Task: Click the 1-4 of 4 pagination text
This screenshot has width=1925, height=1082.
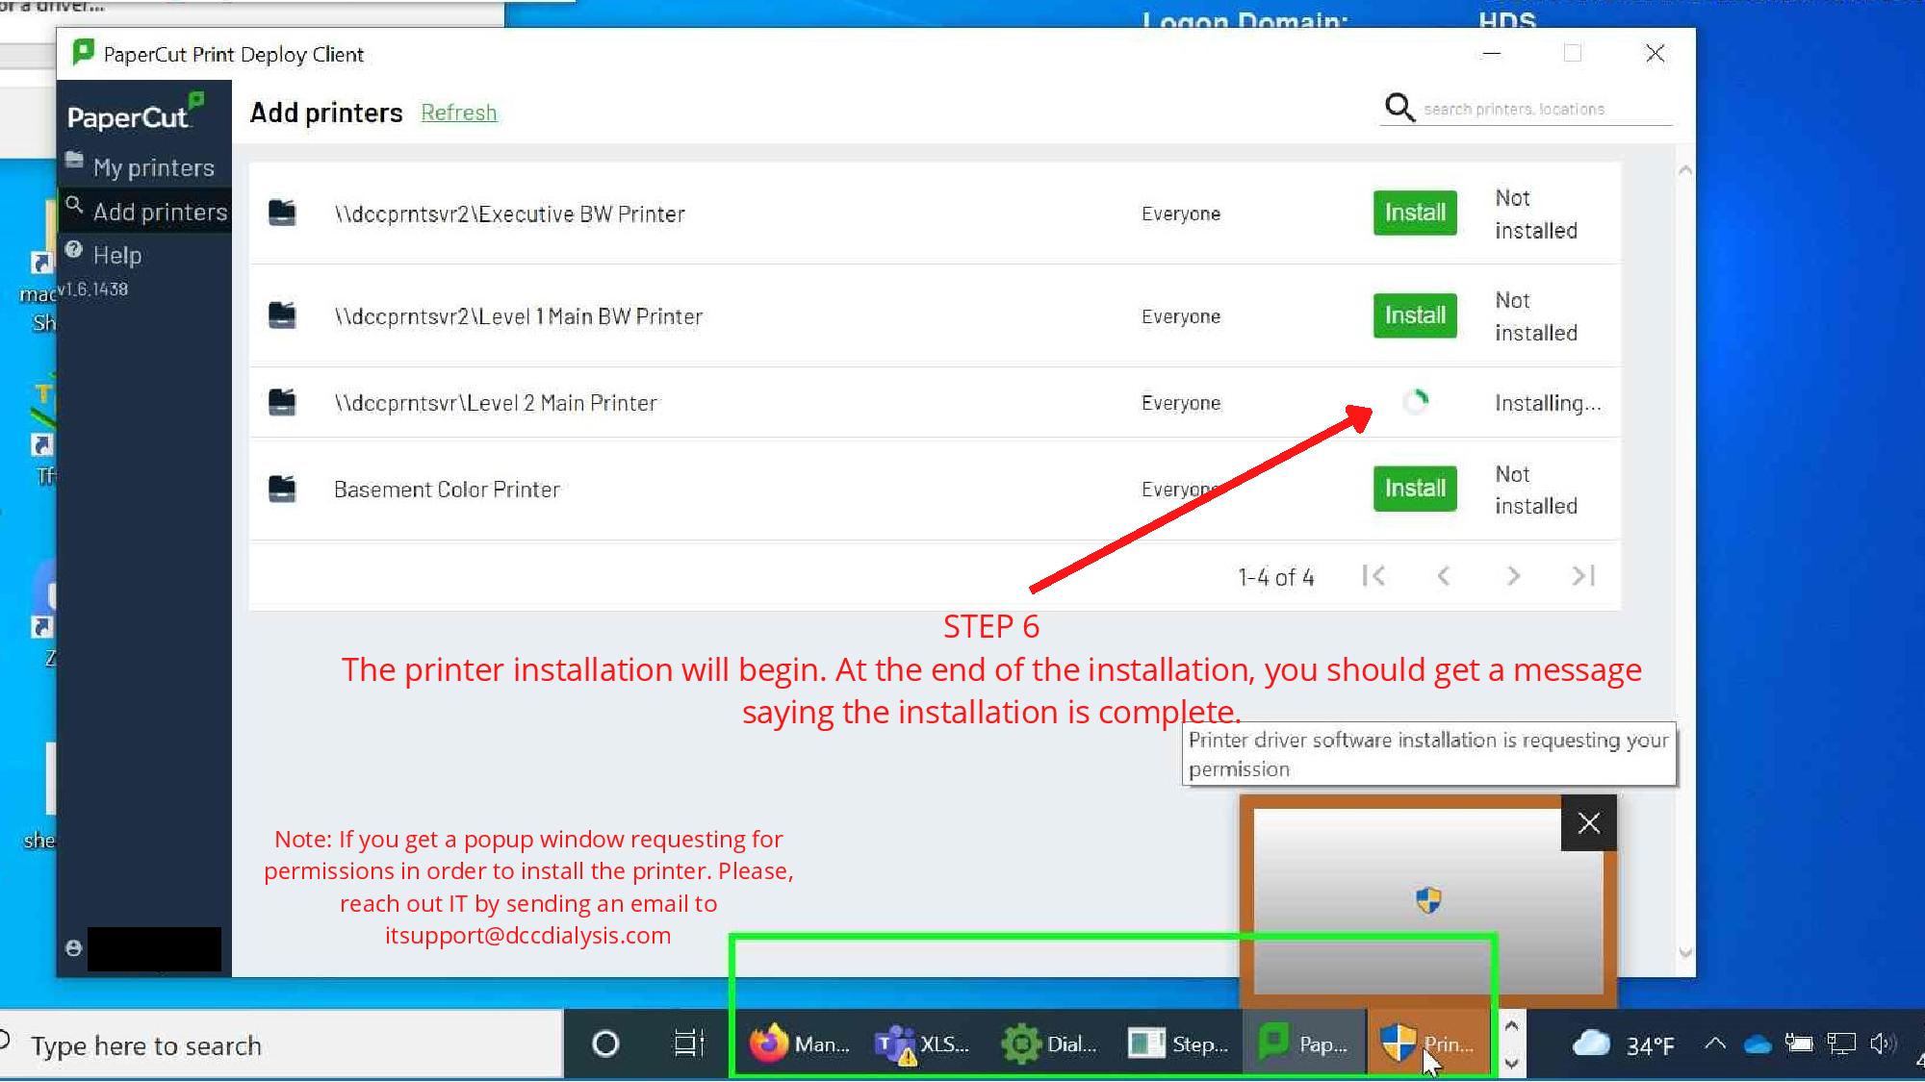Action: [x=1276, y=577]
